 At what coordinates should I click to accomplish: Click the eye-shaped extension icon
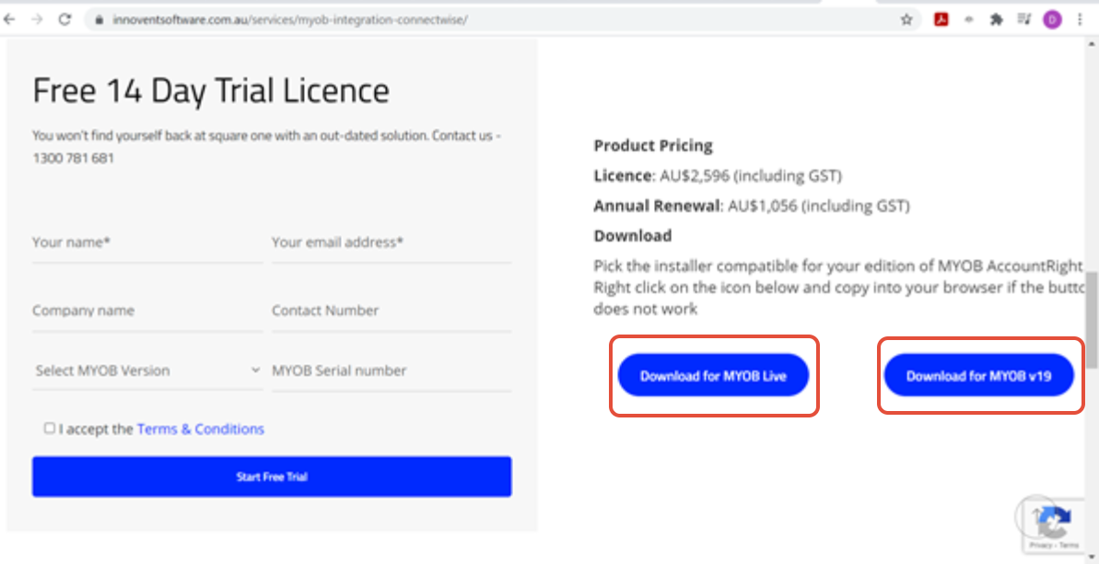click(969, 19)
